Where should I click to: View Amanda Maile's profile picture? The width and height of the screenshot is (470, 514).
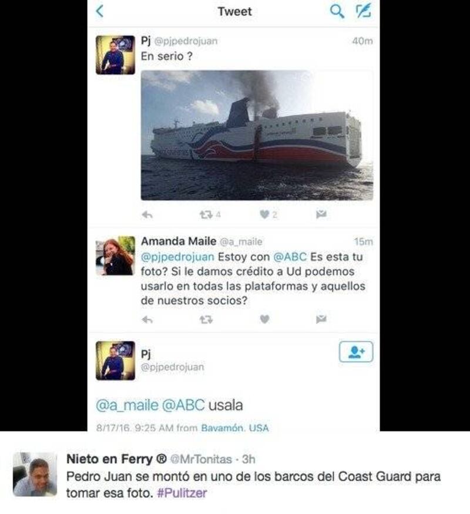point(115,256)
